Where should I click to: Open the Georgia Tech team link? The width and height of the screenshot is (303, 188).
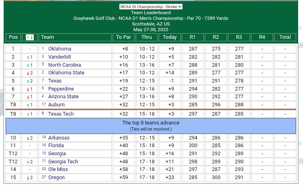click(63, 162)
